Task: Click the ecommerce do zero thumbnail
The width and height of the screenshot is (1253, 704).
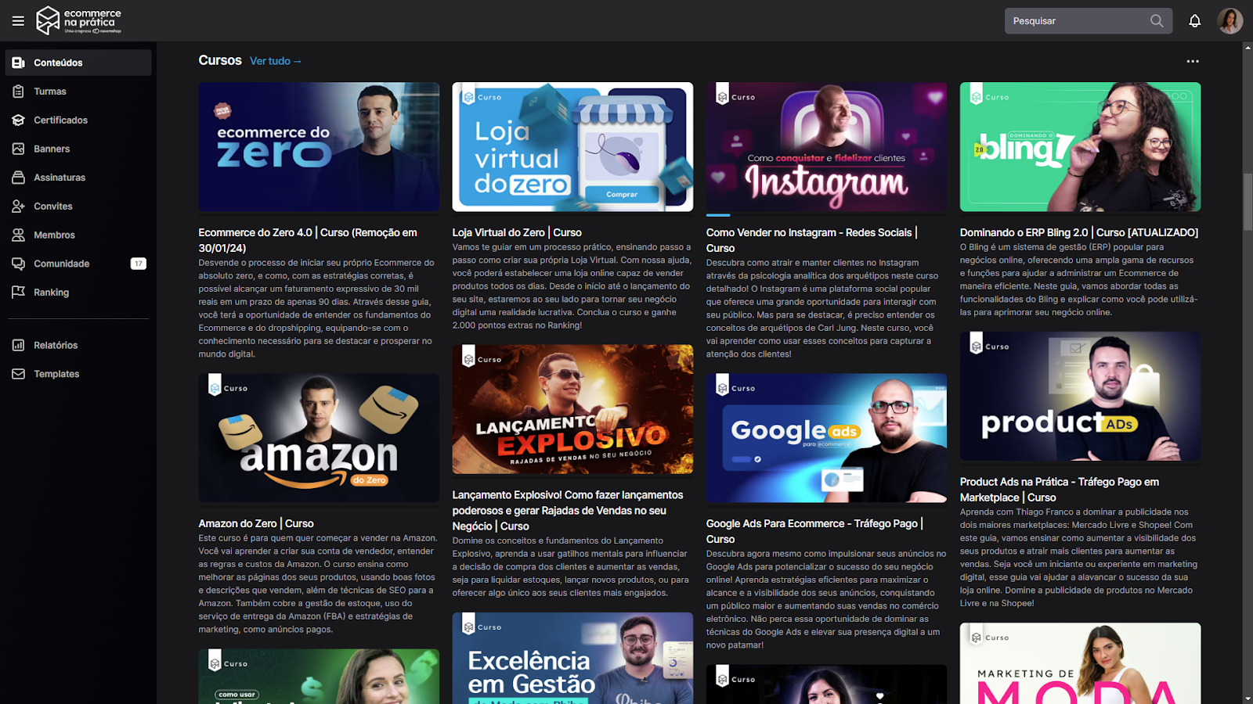Action: pos(319,147)
